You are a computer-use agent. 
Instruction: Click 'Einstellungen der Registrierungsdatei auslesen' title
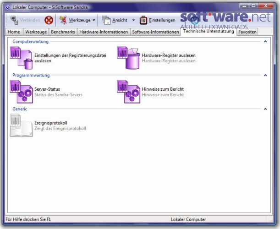point(70,58)
